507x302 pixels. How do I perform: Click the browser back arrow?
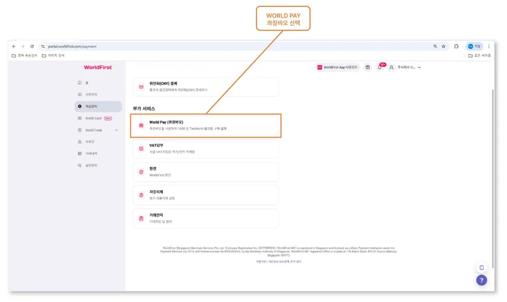coord(14,46)
